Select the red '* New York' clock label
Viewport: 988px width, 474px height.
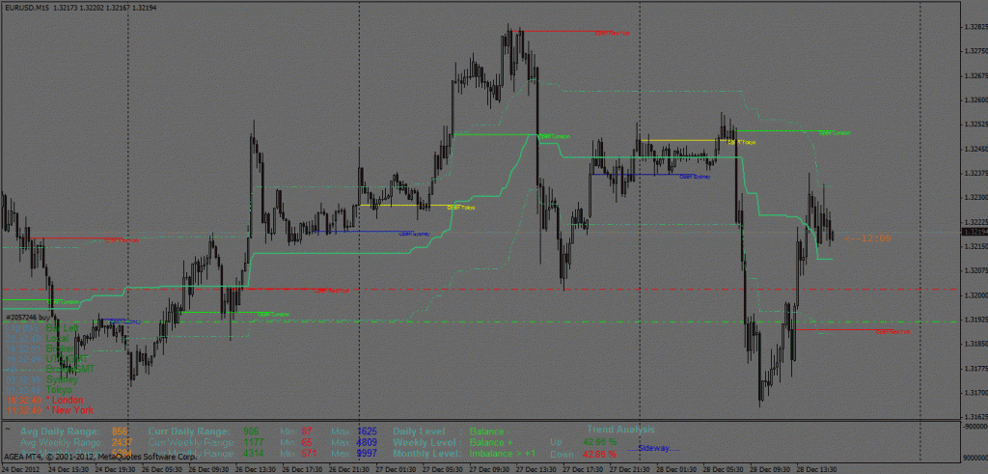pyautogui.click(x=69, y=410)
